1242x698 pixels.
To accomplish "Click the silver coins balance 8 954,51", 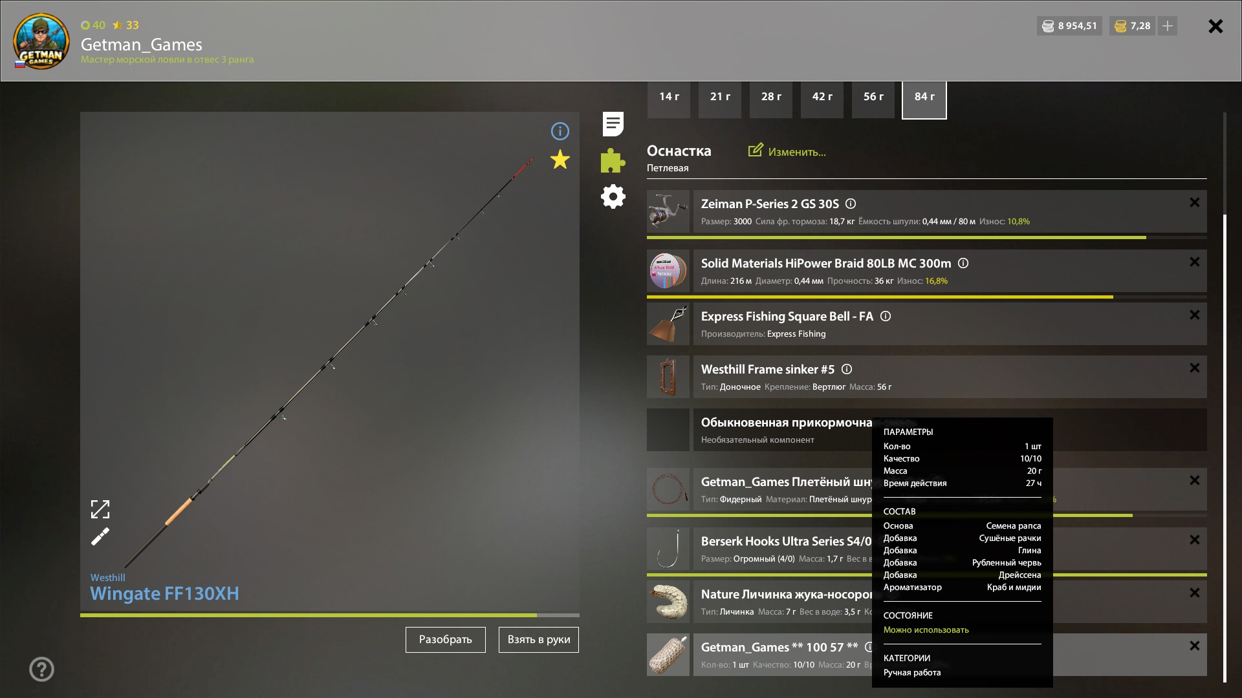I will pyautogui.click(x=1069, y=26).
